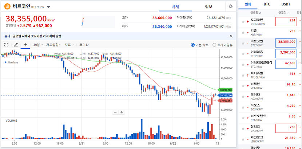Open the 30분 interval dropdown
Screen dimensions: 302x149
pos(38,45)
